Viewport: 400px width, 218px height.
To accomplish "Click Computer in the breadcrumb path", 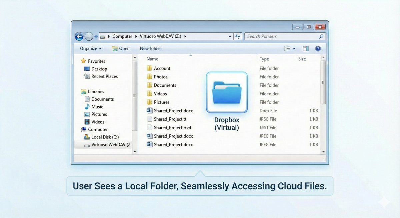I will tap(122, 36).
